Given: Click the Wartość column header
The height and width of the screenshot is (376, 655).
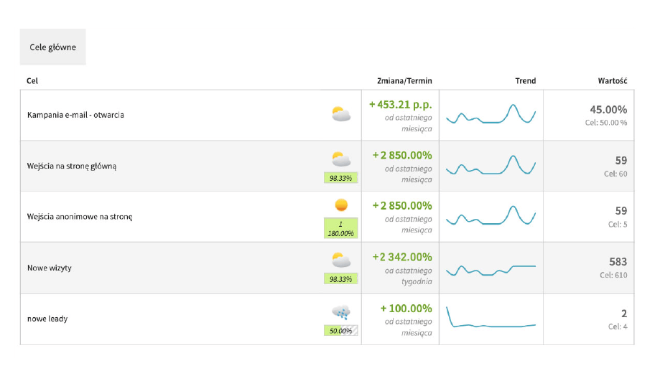Looking at the screenshot, I should coord(613,81).
